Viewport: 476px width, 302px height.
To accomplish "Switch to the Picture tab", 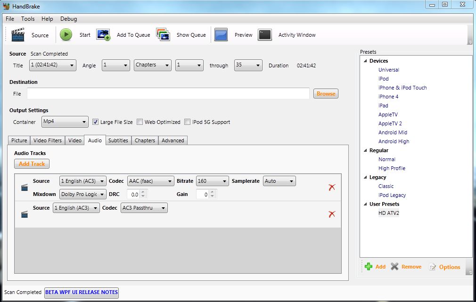I will (19, 140).
